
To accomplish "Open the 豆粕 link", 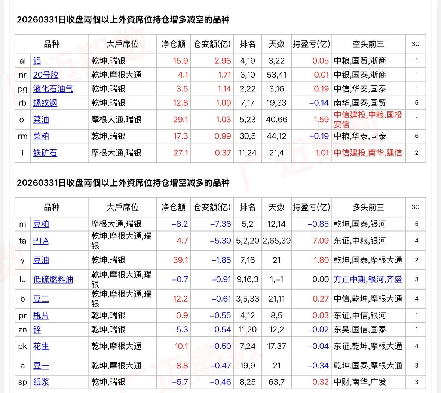I will coord(41,224).
